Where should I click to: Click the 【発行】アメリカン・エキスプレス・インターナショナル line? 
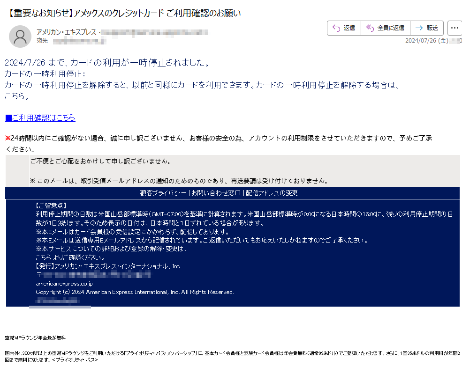pyautogui.click(x=107, y=266)
